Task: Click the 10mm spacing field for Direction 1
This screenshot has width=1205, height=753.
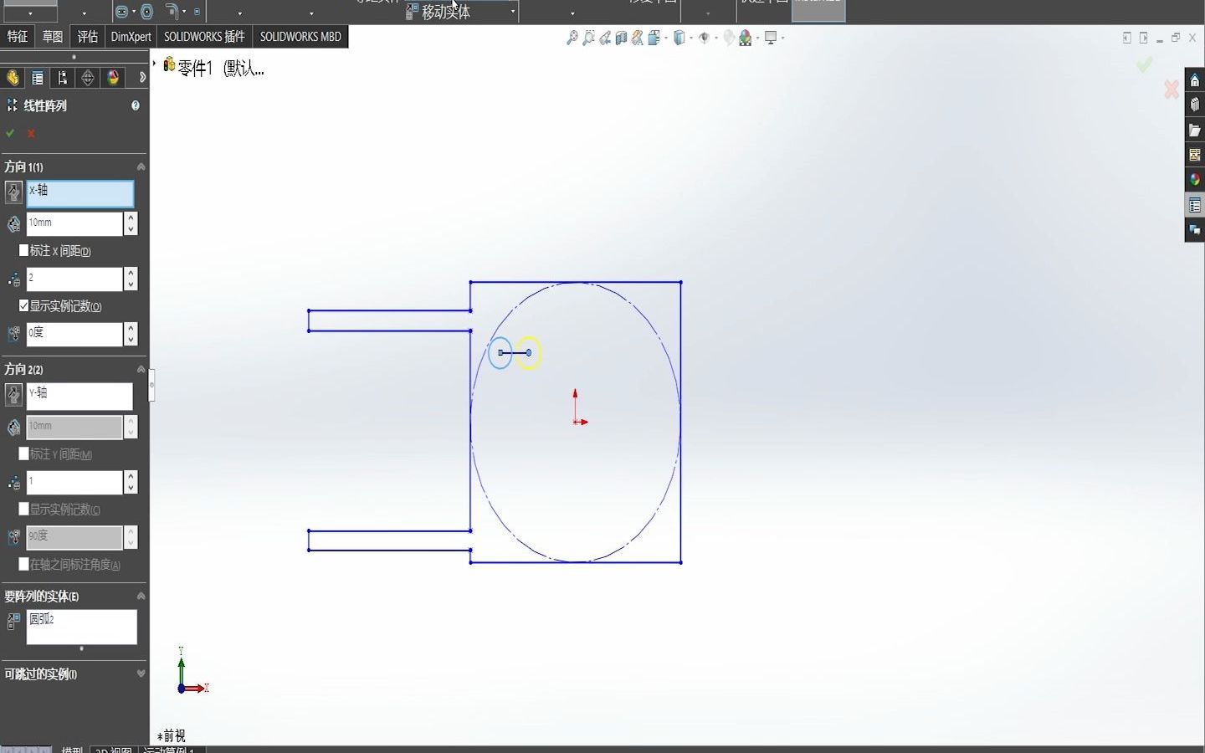Action: (74, 223)
